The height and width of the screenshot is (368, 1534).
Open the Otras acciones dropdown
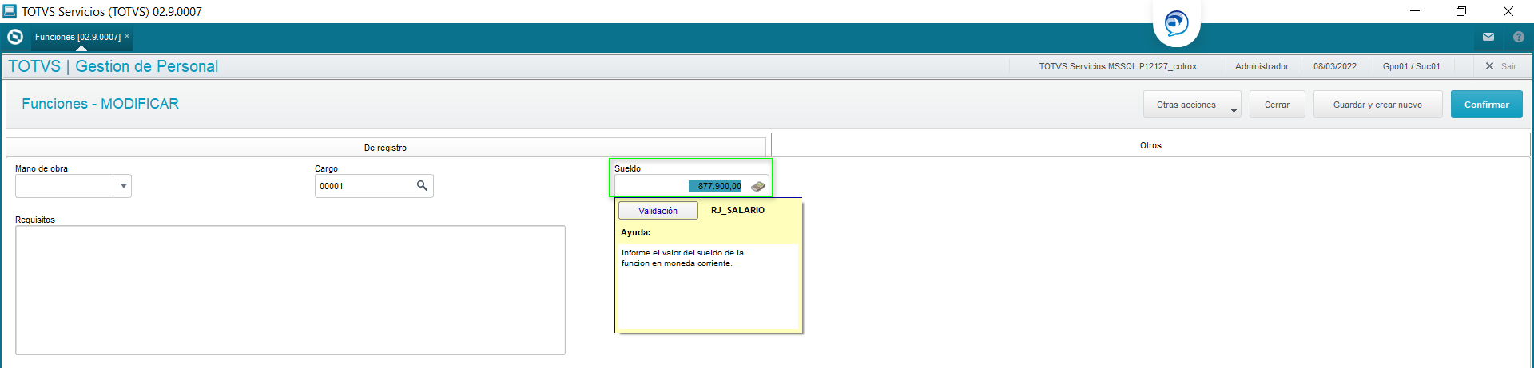(1192, 105)
